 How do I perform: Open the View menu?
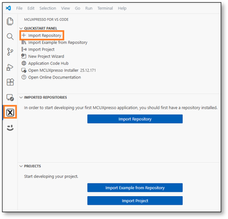point(66,8)
